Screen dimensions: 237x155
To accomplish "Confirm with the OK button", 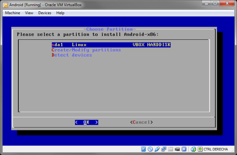I will pyautogui.click(x=86, y=122).
